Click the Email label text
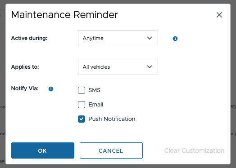Image resolution: width=236 pixels, height=168 pixels. 96,105
